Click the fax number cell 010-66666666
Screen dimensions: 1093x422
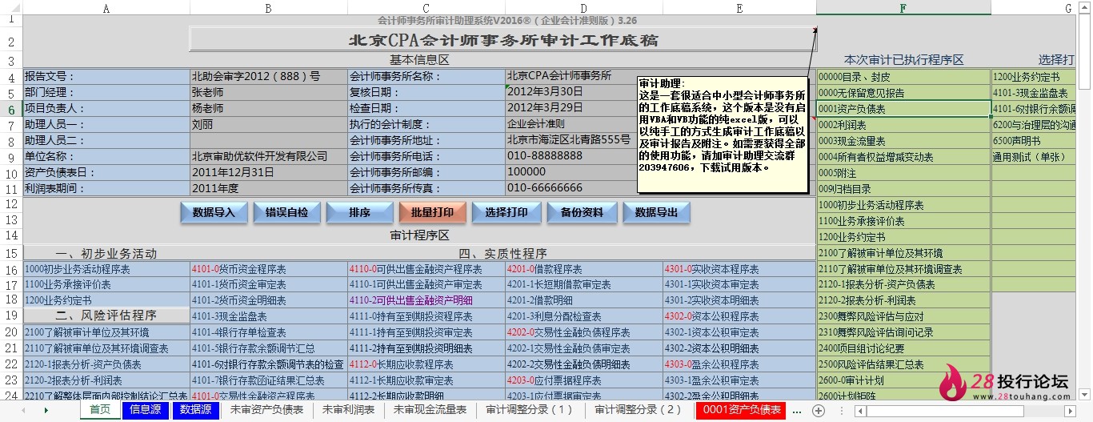pos(583,188)
